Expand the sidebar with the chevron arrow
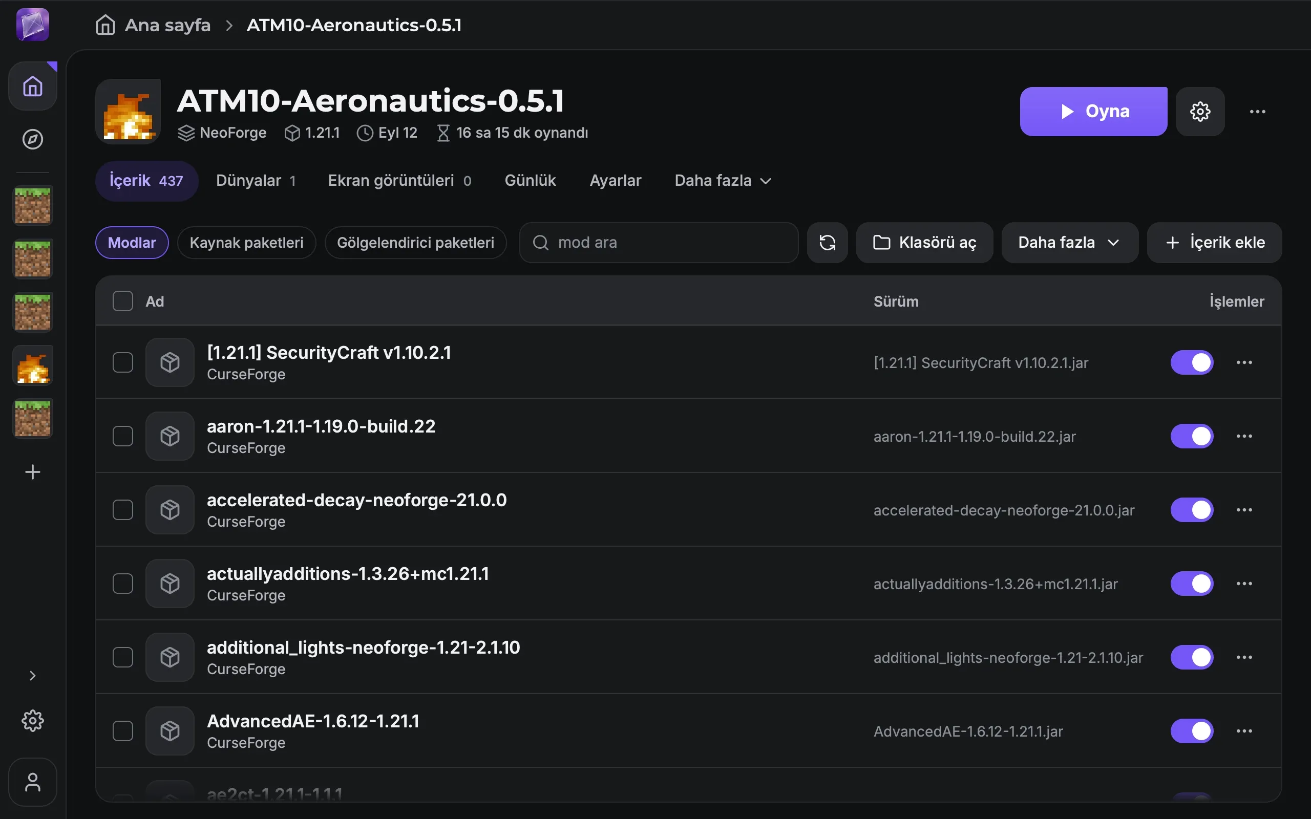1311x819 pixels. 32,676
